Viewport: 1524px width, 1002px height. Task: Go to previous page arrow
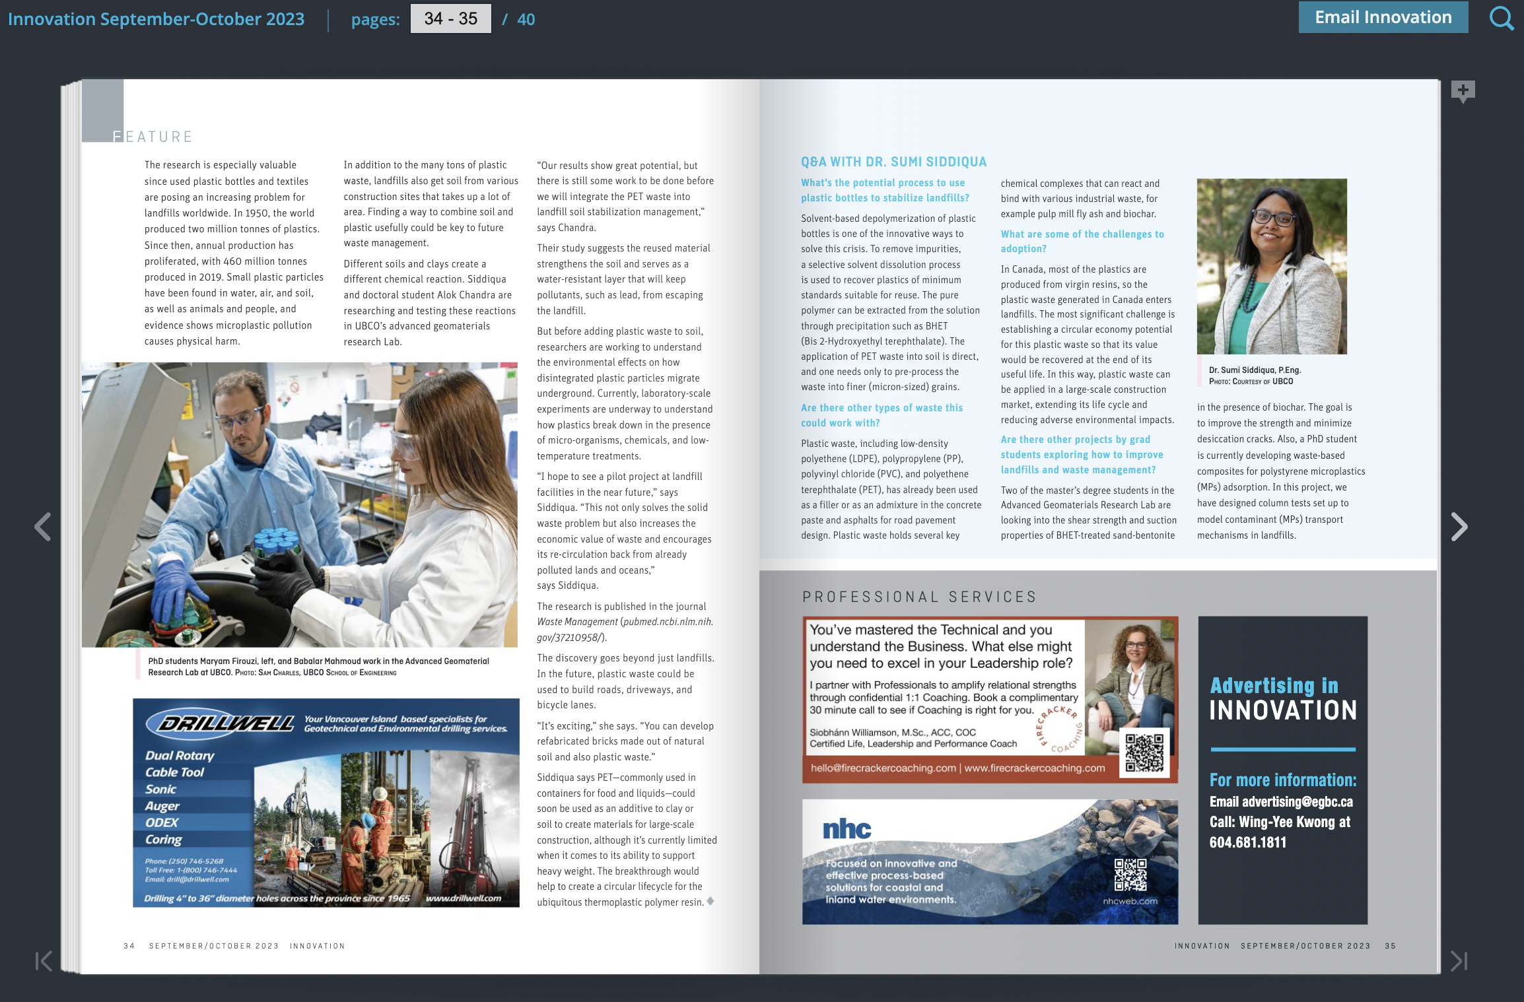pyautogui.click(x=43, y=527)
